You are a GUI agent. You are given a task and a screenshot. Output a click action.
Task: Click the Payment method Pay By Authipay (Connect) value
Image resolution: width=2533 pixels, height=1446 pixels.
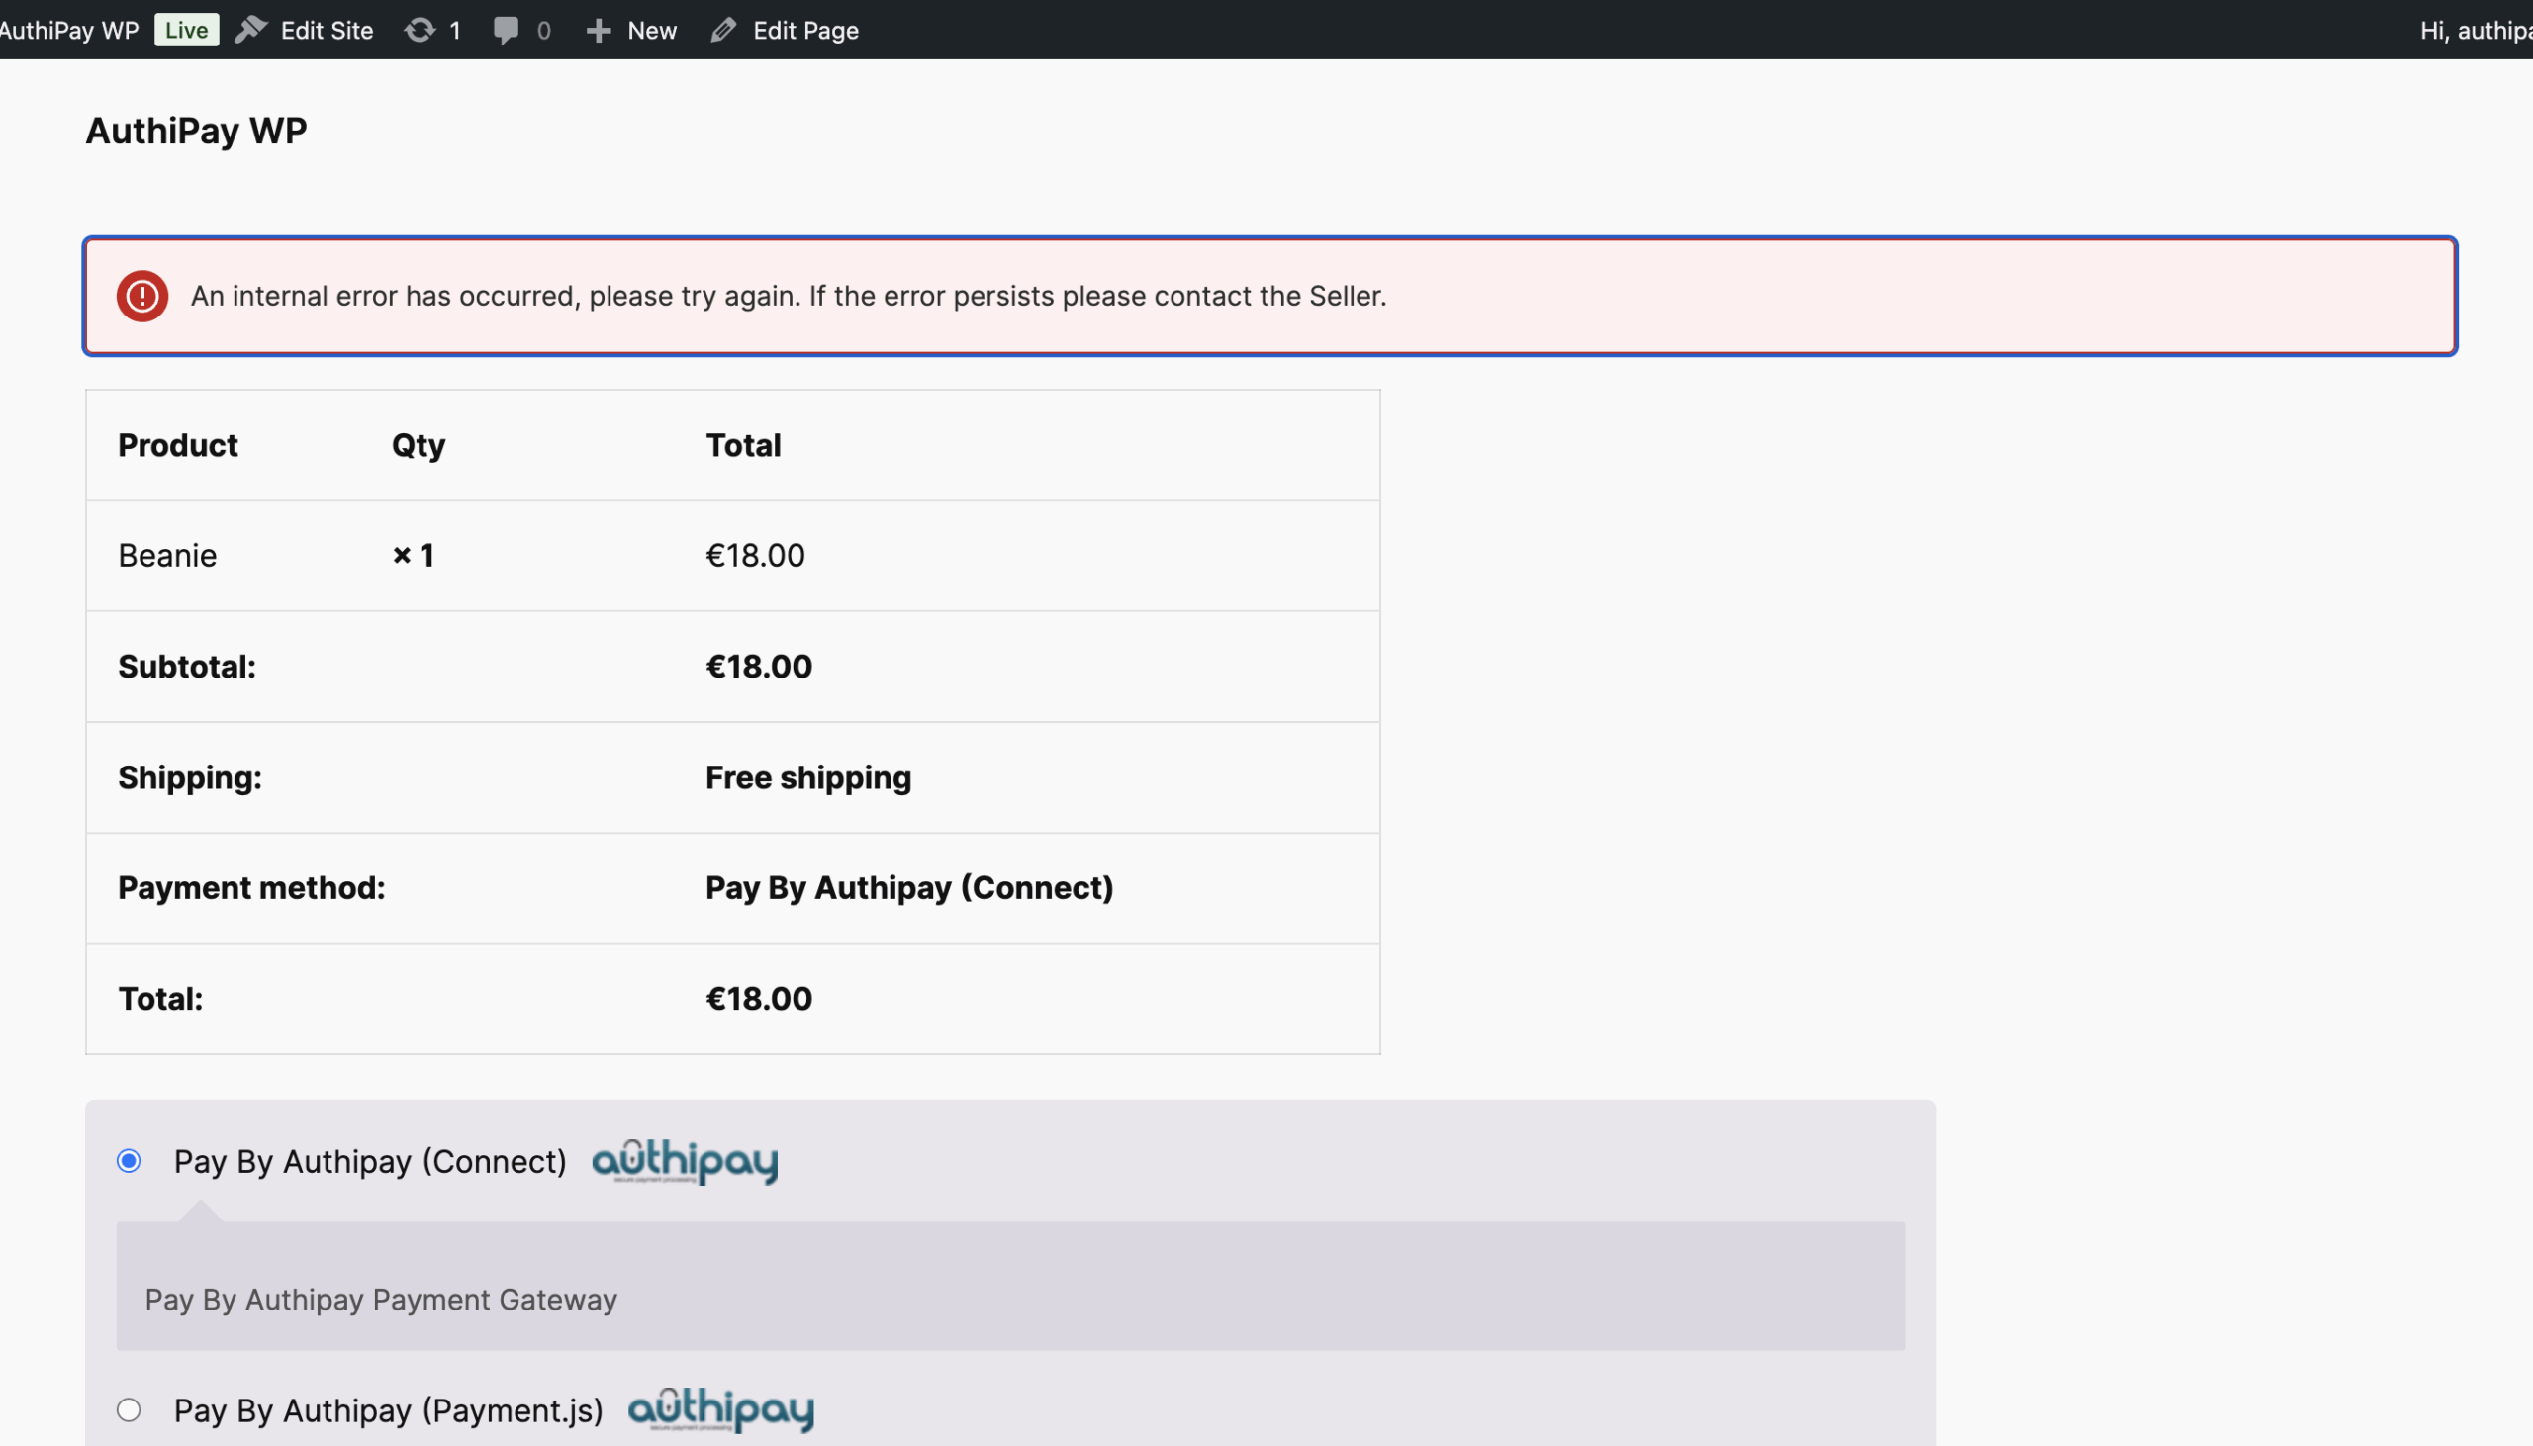pos(910,888)
